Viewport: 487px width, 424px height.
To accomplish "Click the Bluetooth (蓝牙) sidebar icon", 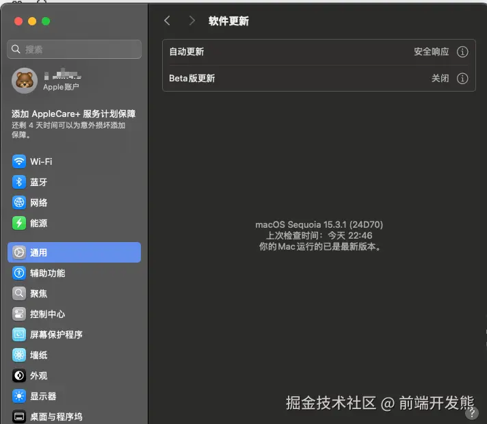I will pos(19,182).
